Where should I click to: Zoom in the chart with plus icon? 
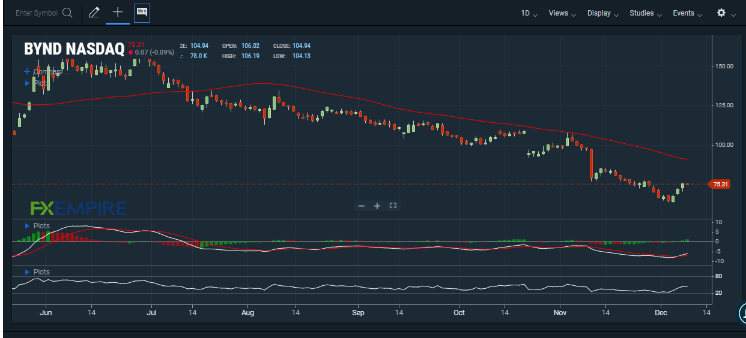coord(377,206)
